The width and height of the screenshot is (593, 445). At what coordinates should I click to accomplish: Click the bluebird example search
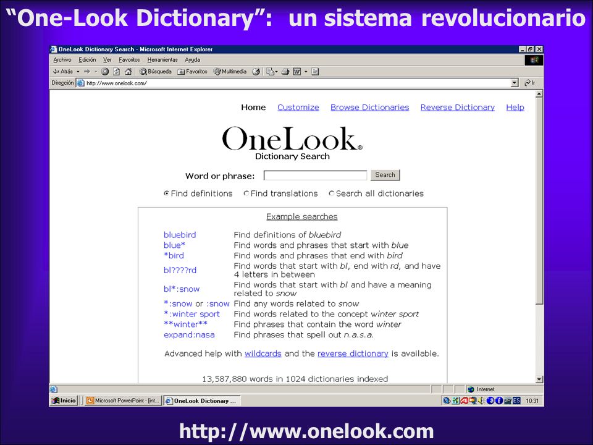(x=180, y=235)
